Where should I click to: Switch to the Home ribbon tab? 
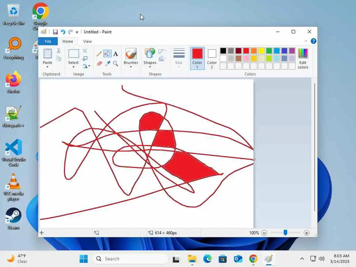(68, 41)
